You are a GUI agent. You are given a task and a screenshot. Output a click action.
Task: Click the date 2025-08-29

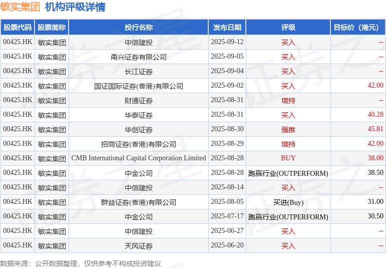[x=227, y=143]
